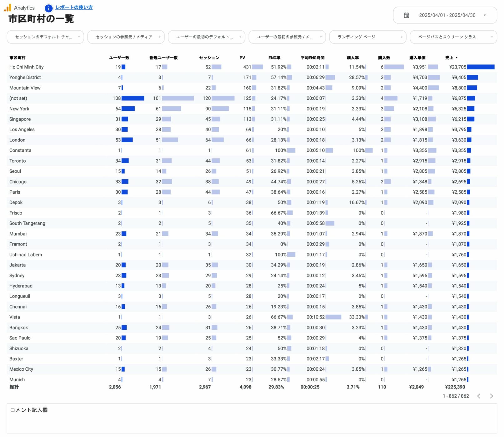This screenshot has width=504, height=437.
Task: Expand the セッションの参照元 / メディア filter
Action: point(126,37)
